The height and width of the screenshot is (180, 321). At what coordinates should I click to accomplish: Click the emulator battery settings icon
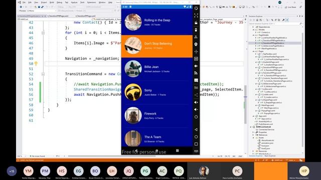(x=196, y=30)
